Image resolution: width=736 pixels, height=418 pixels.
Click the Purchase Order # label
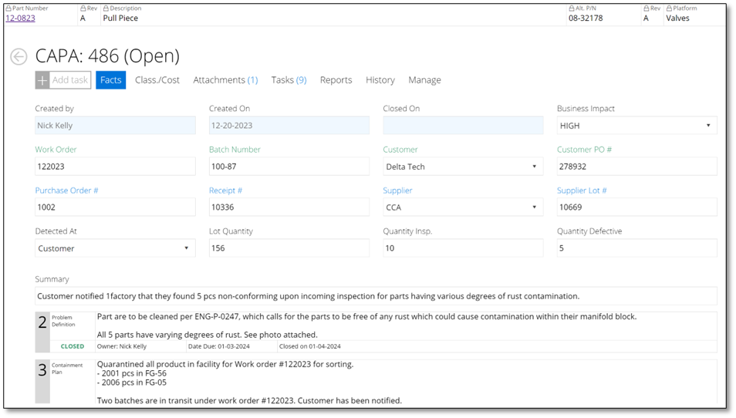[66, 190]
